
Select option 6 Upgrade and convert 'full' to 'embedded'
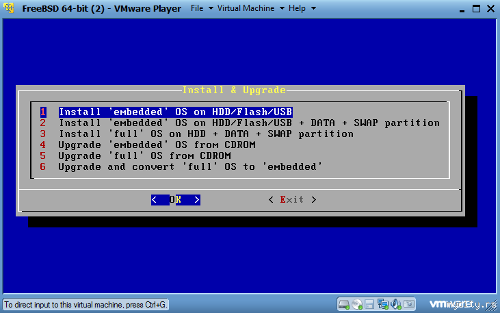click(x=181, y=166)
